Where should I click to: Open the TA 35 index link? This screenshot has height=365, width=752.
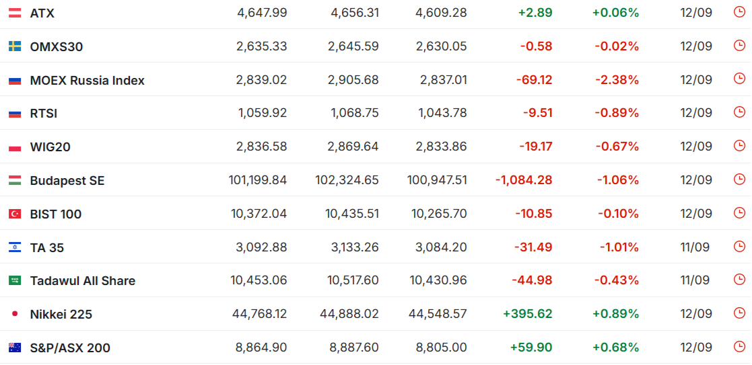click(x=47, y=247)
